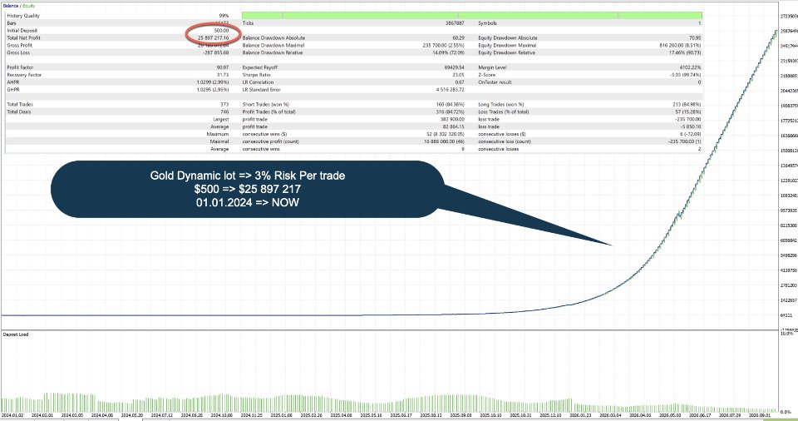
Task: Click the 90.97 profit factor value
Action: [x=223, y=67]
